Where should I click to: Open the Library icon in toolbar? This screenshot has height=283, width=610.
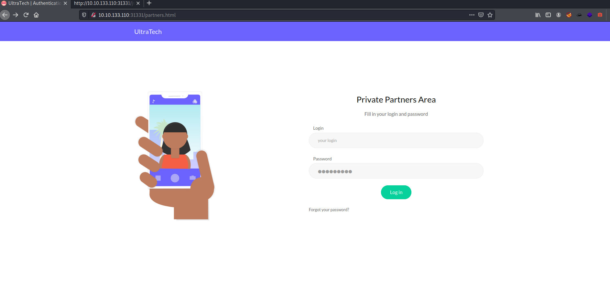(x=538, y=15)
